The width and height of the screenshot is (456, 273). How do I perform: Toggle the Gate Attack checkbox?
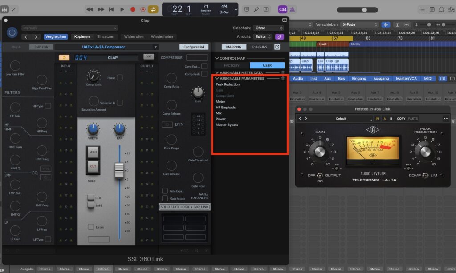(165, 198)
